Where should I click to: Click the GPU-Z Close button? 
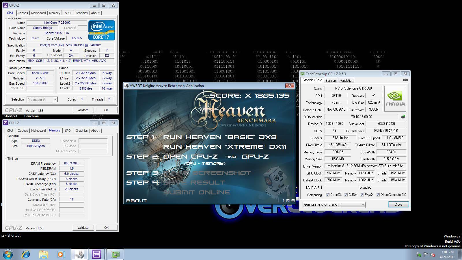coord(398,205)
